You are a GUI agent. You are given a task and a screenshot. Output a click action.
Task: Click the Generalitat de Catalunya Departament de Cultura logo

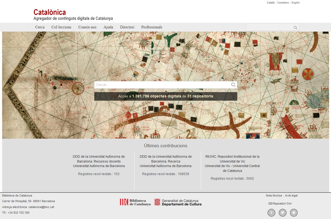click(178, 202)
